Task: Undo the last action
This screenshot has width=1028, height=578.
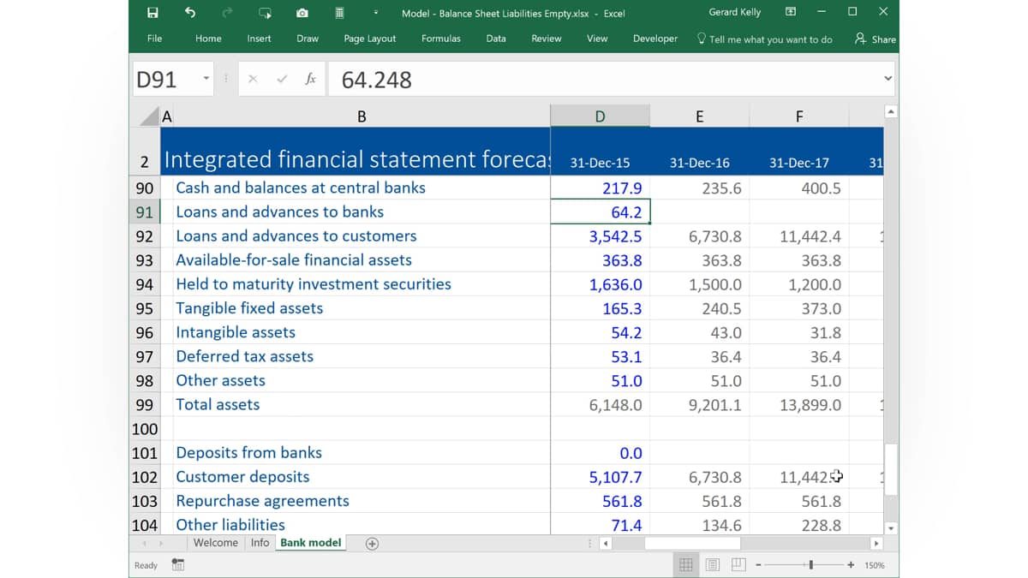Action: coord(190,12)
